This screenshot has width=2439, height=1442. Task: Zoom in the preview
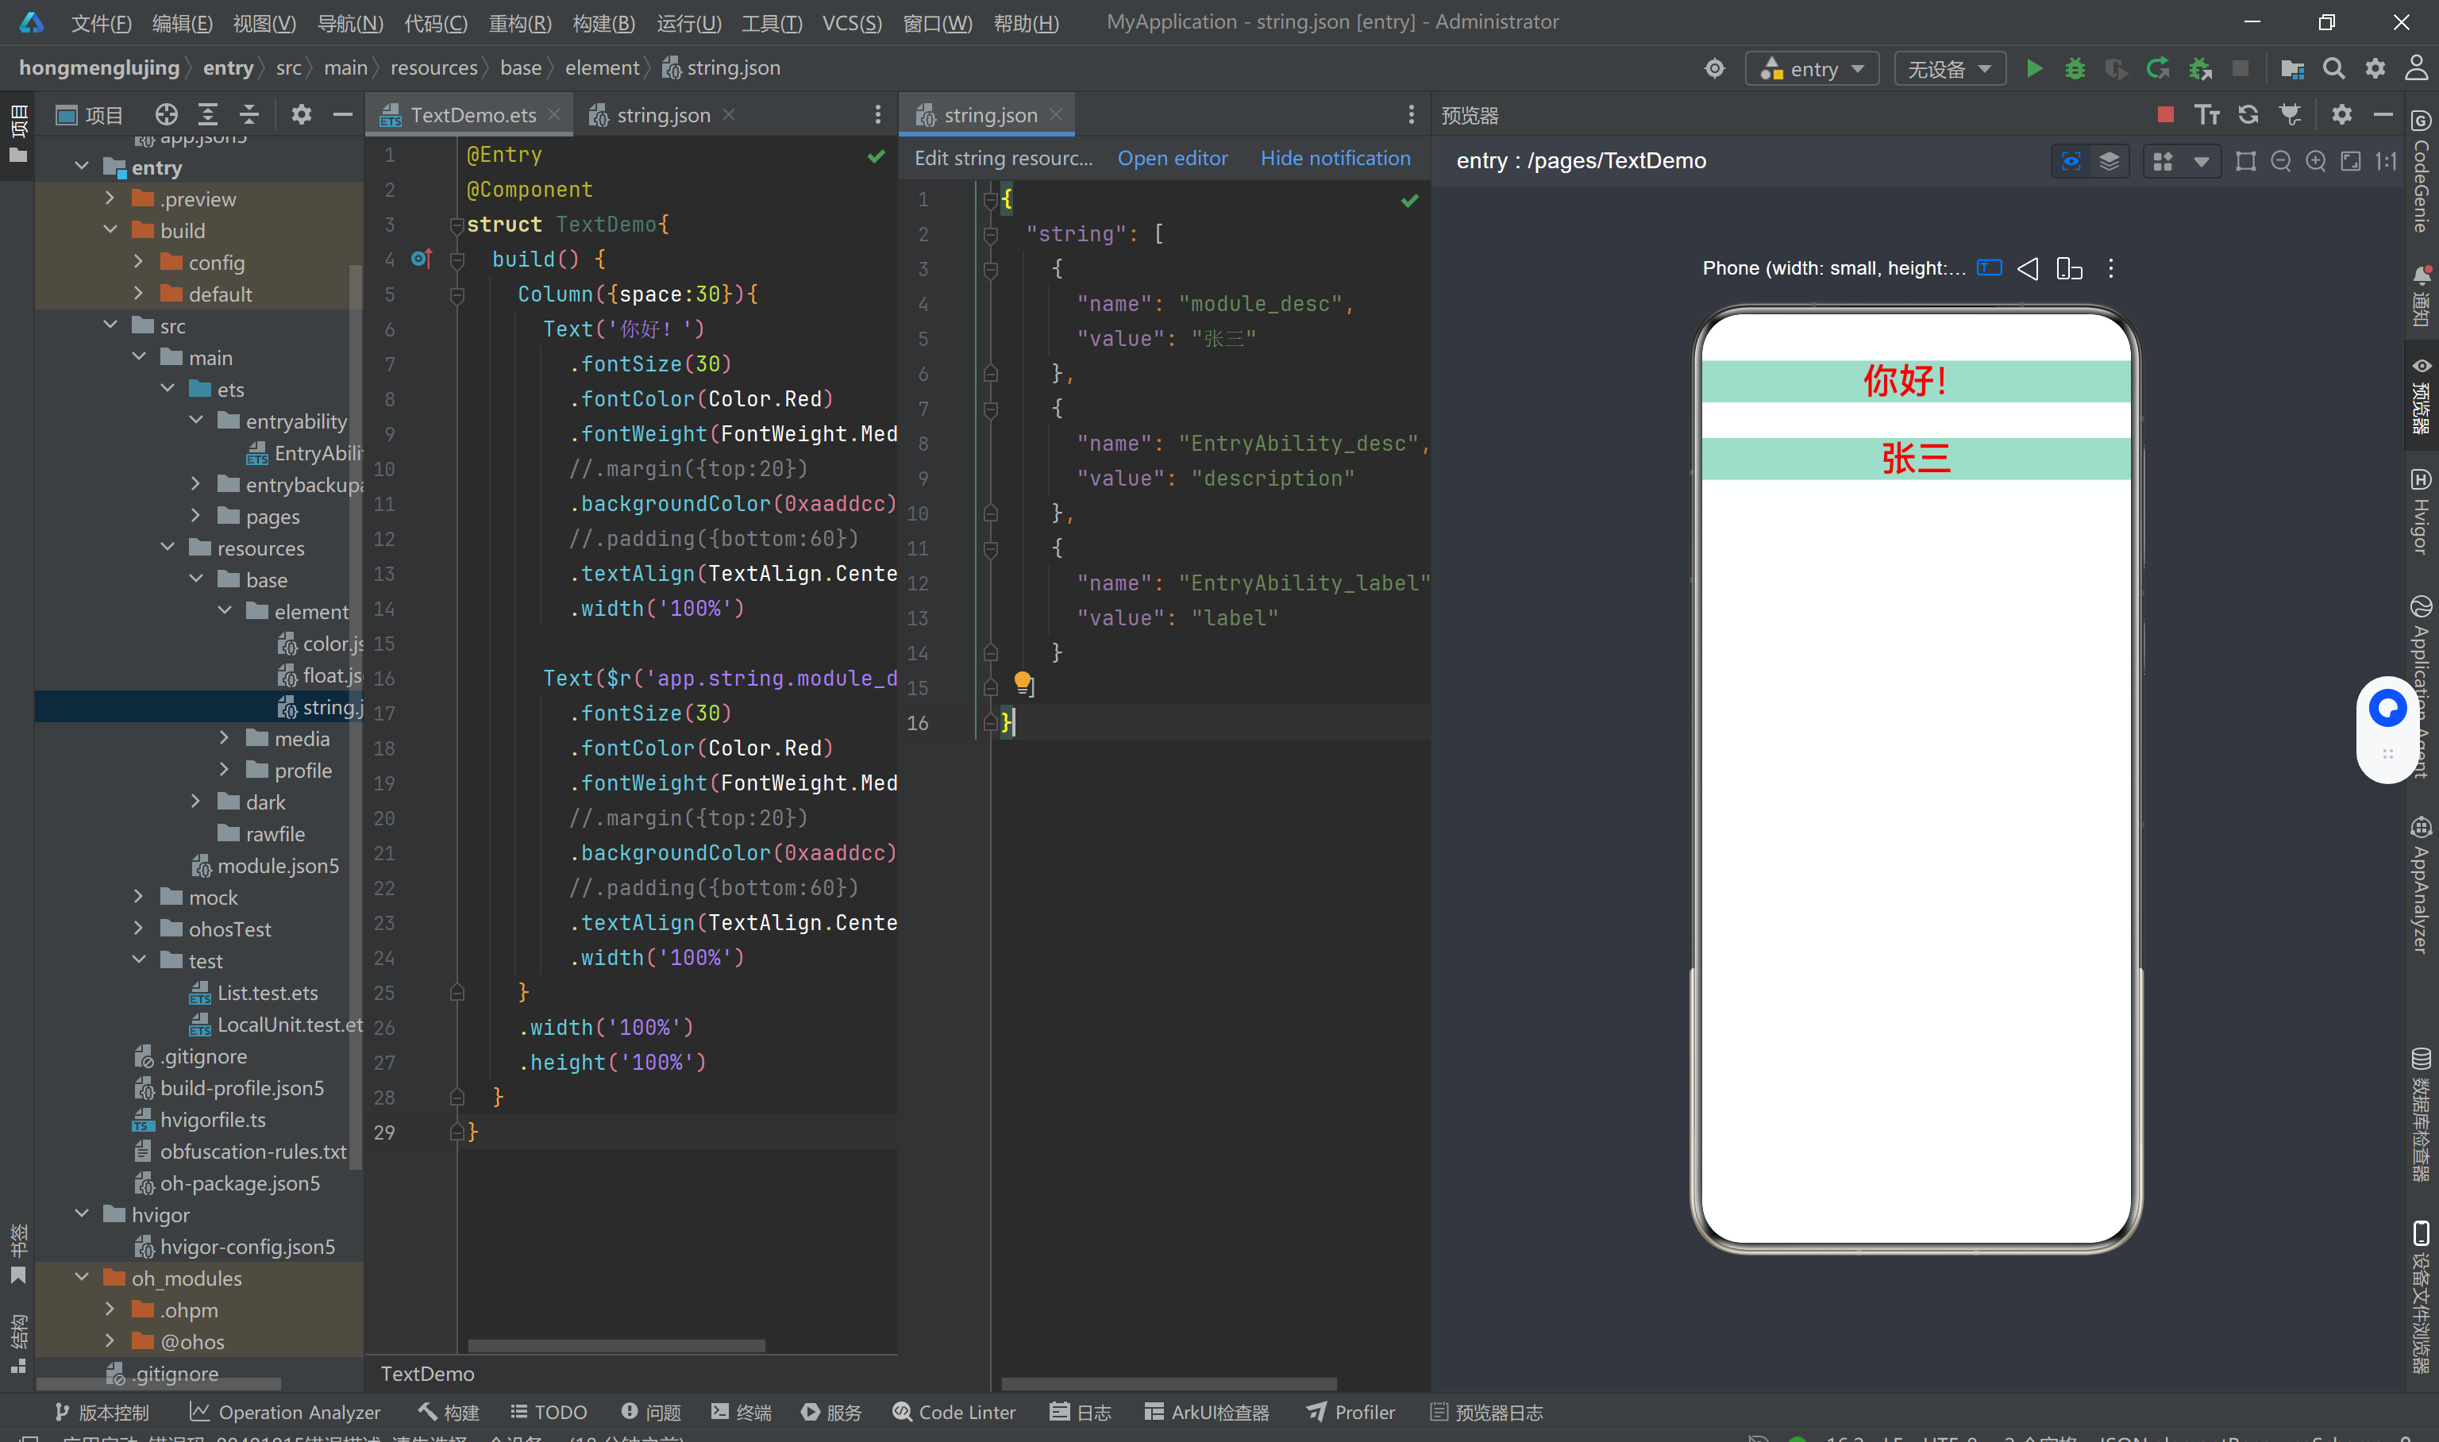(2317, 161)
